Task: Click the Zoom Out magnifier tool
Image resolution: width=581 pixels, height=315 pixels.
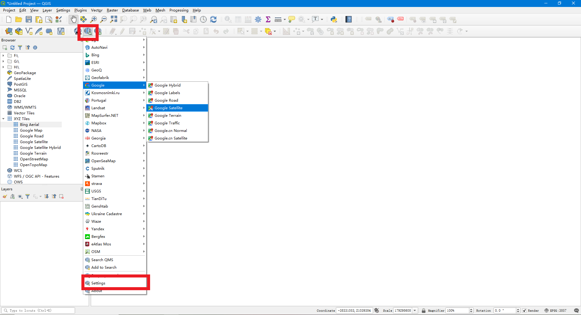Action: tap(104, 20)
